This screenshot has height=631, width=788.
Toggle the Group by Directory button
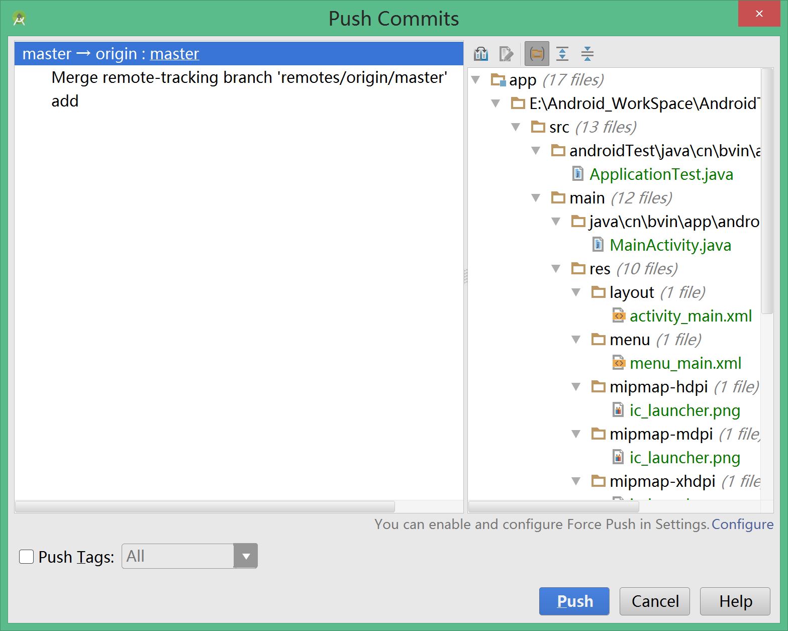[537, 53]
